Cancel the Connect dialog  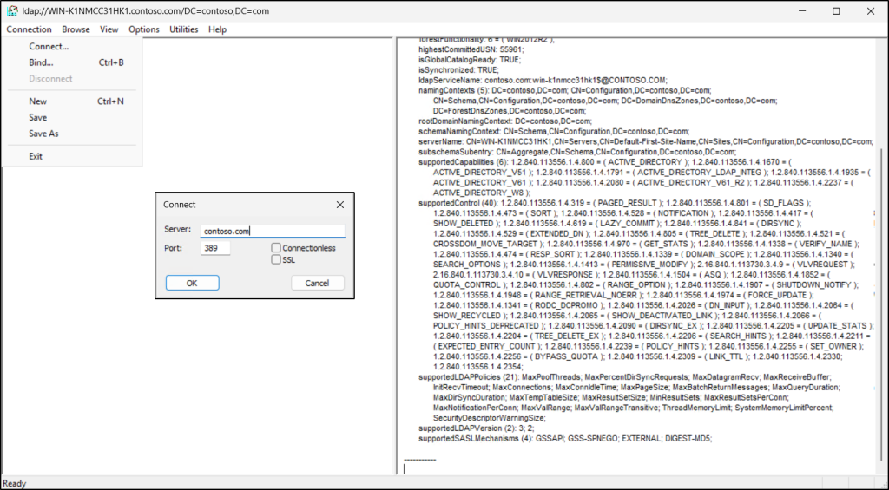317,283
